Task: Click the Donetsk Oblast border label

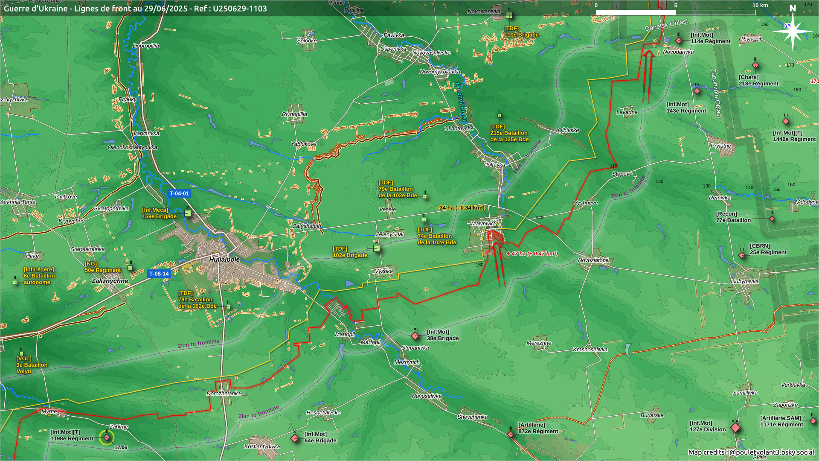Action: point(666,25)
